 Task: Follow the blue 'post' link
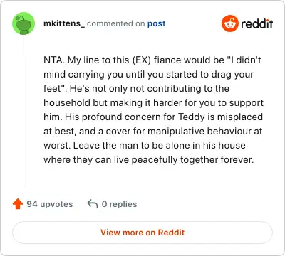pyautogui.click(x=156, y=24)
